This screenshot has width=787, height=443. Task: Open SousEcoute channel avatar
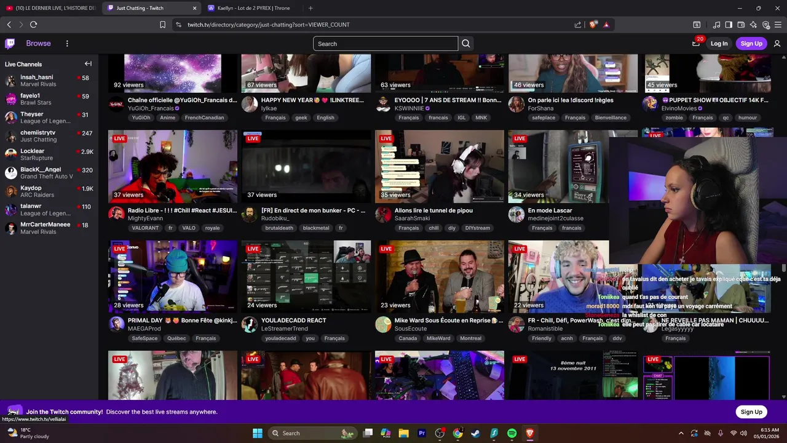pos(383,324)
